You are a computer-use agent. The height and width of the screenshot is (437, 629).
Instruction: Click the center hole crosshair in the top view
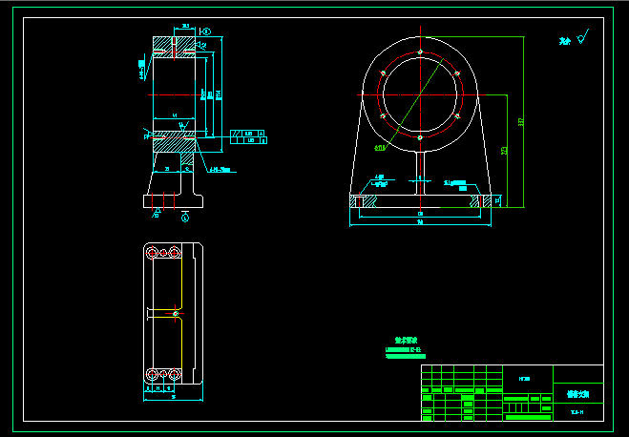pyautogui.click(x=176, y=313)
